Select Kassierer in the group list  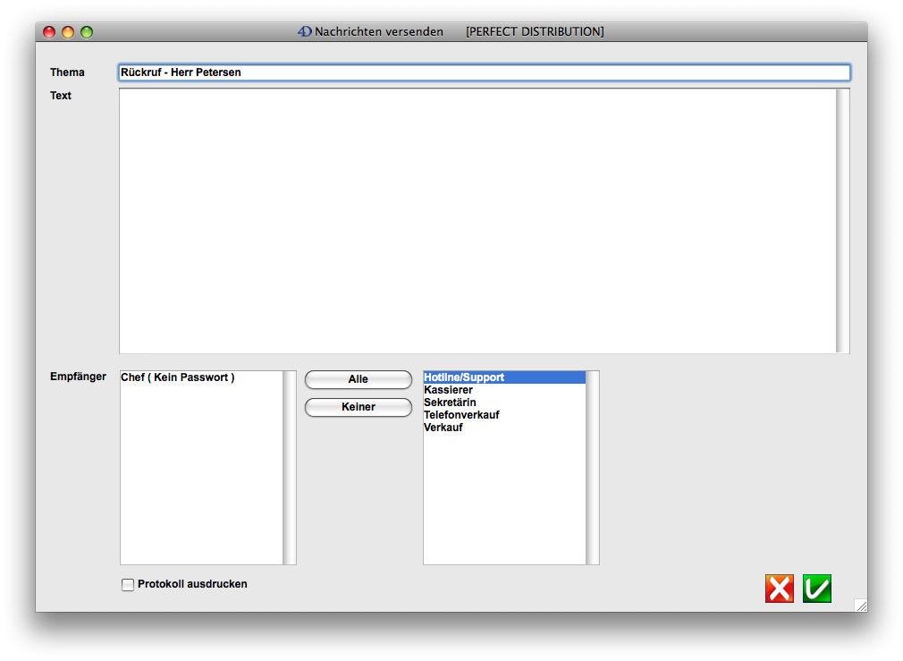click(x=449, y=390)
